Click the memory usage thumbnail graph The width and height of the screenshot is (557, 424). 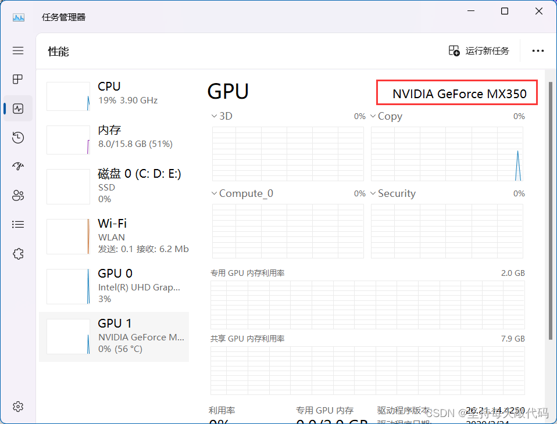68,140
